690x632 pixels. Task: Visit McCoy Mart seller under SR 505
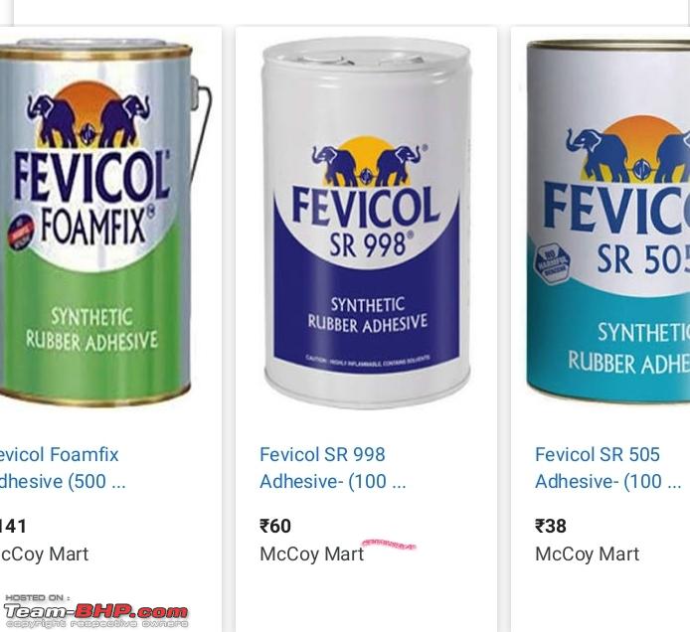(x=587, y=554)
